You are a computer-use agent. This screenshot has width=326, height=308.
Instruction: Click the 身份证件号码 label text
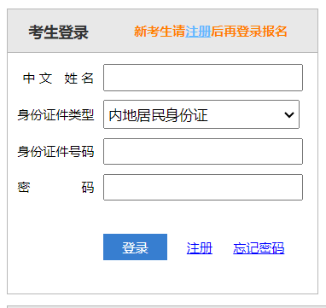tap(55, 152)
